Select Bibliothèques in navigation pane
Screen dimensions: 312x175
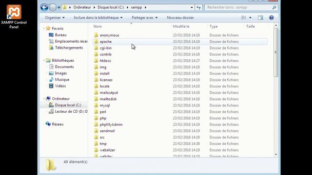[63, 60]
